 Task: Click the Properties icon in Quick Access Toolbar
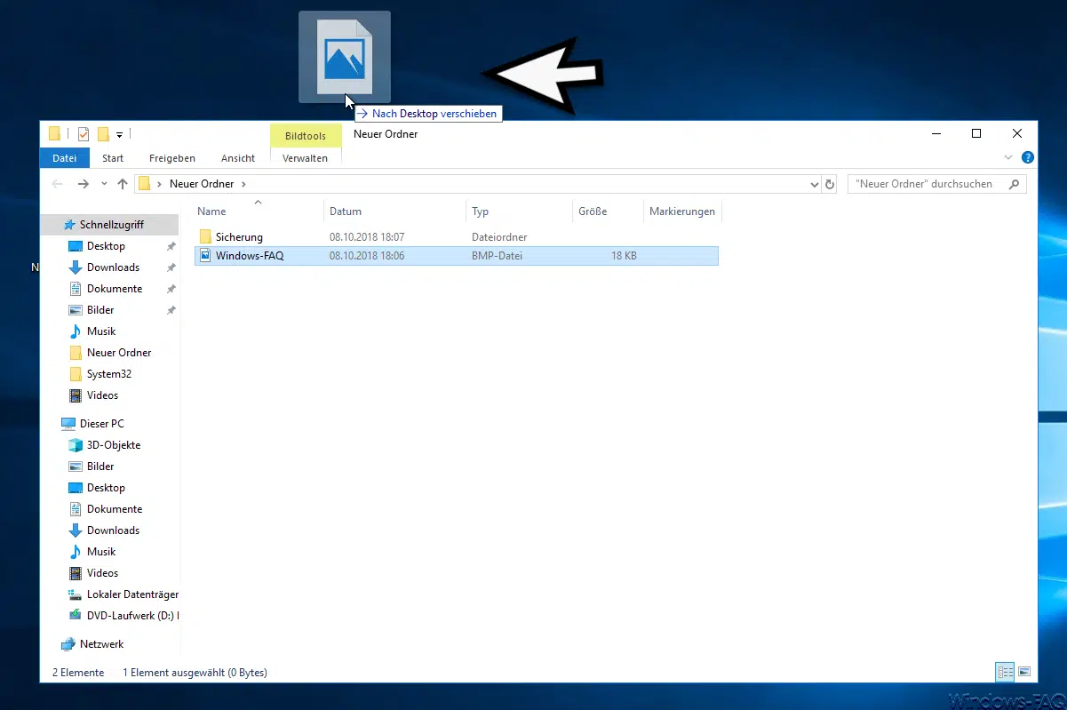[x=82, y=134]
